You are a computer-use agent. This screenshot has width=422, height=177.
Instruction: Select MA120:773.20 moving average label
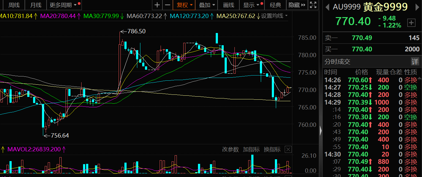click(x=189, y=16)
